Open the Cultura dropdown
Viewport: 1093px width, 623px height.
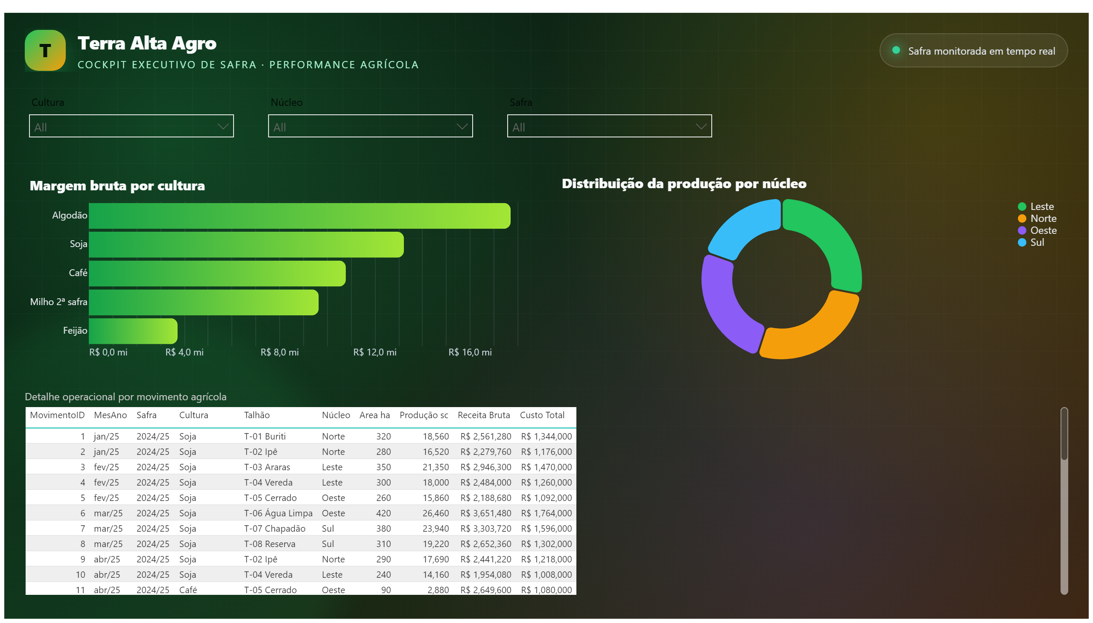(x=132, y=126)
